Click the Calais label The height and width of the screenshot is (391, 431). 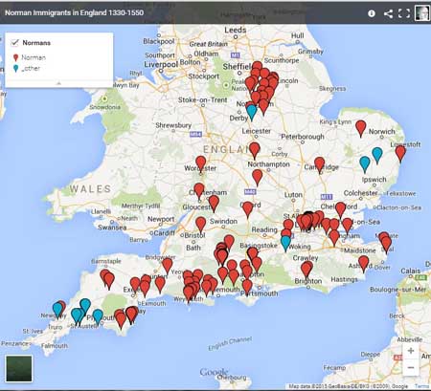tap(410, 271)
